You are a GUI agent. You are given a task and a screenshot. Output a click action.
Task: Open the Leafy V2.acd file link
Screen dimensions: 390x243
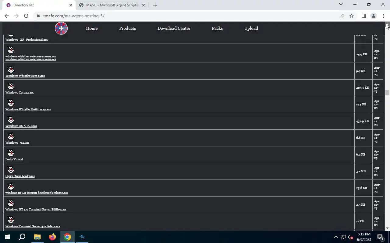[x=14, y=159]
